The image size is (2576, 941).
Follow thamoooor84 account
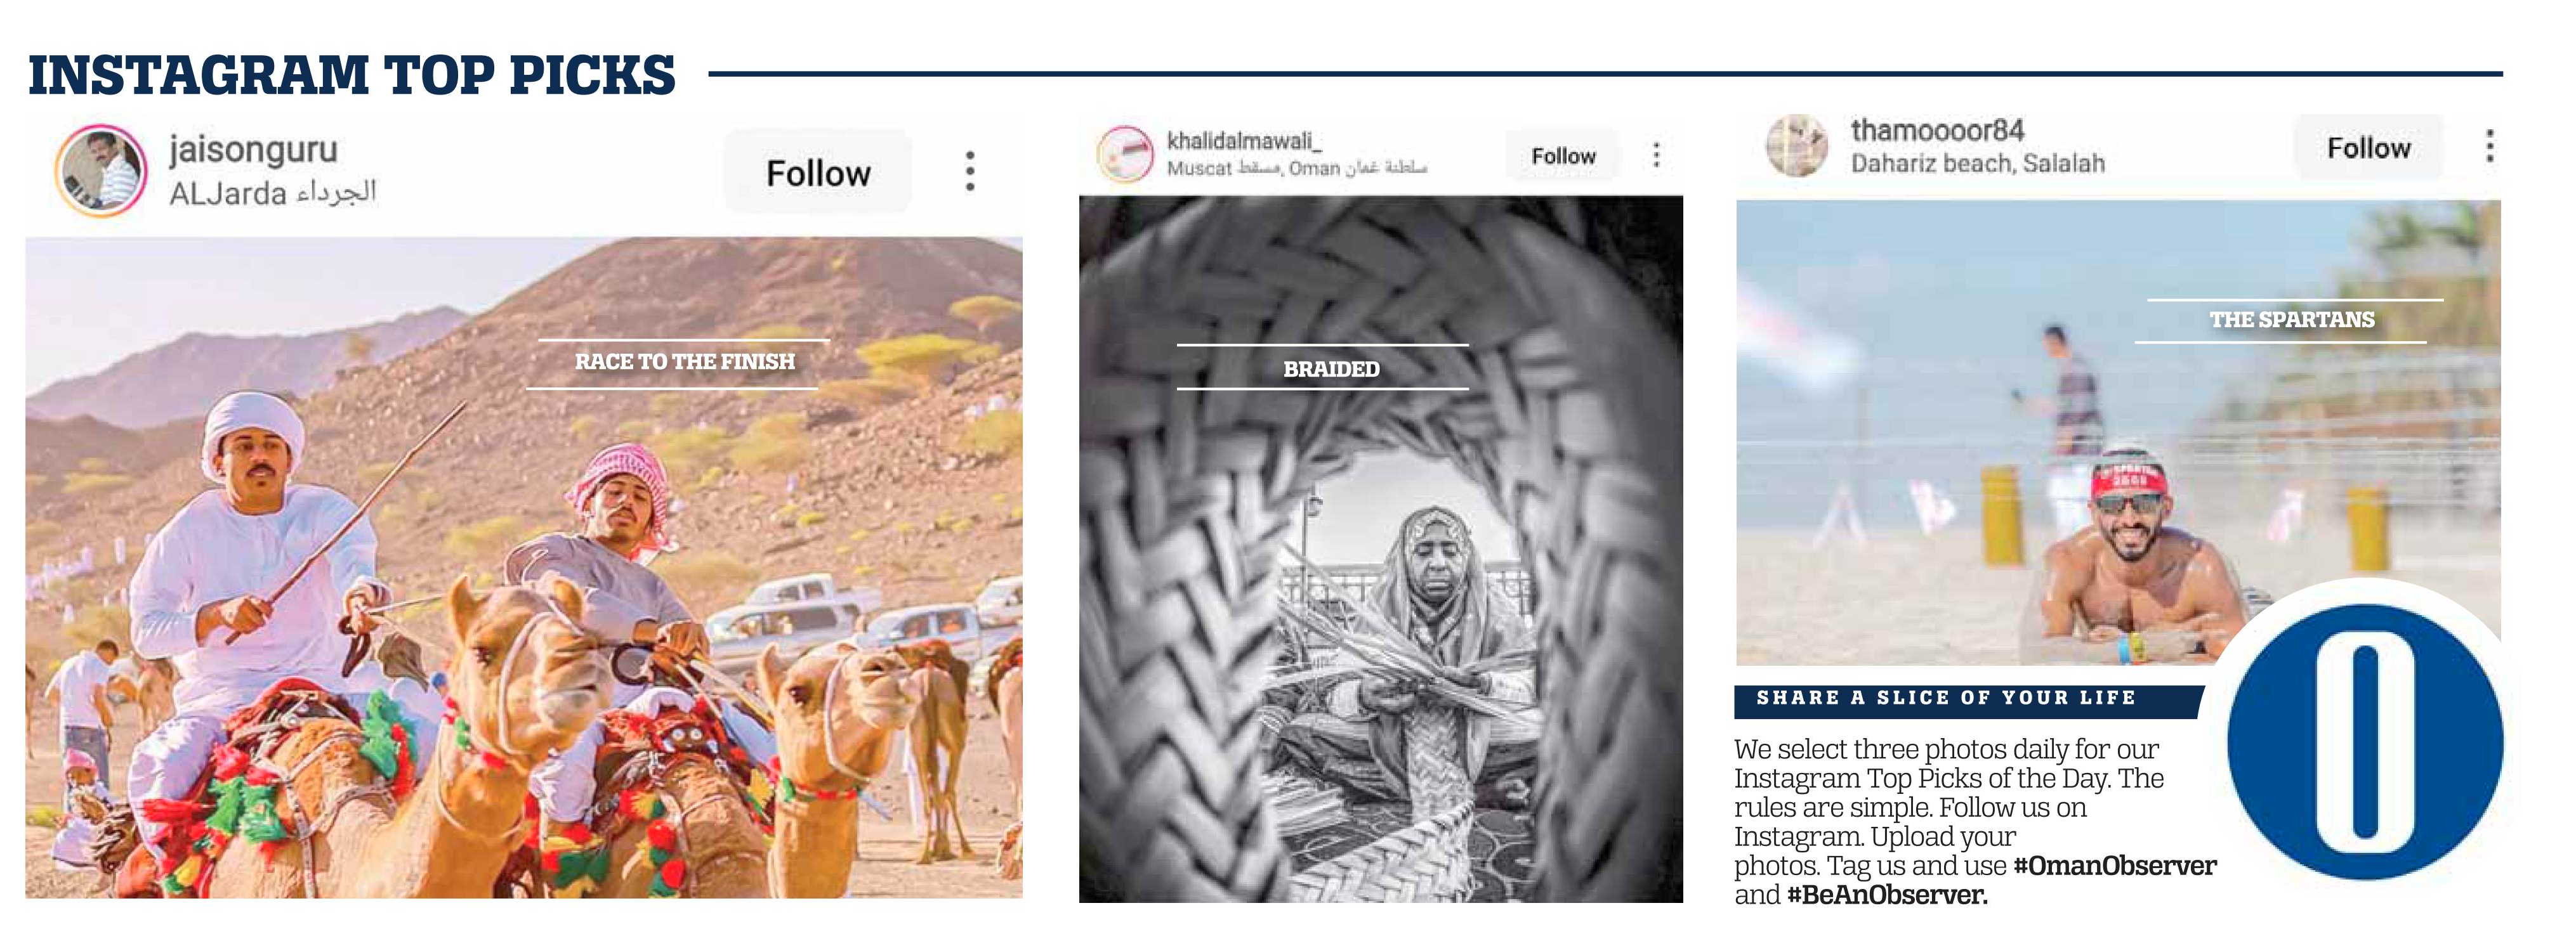point(2368,148)
